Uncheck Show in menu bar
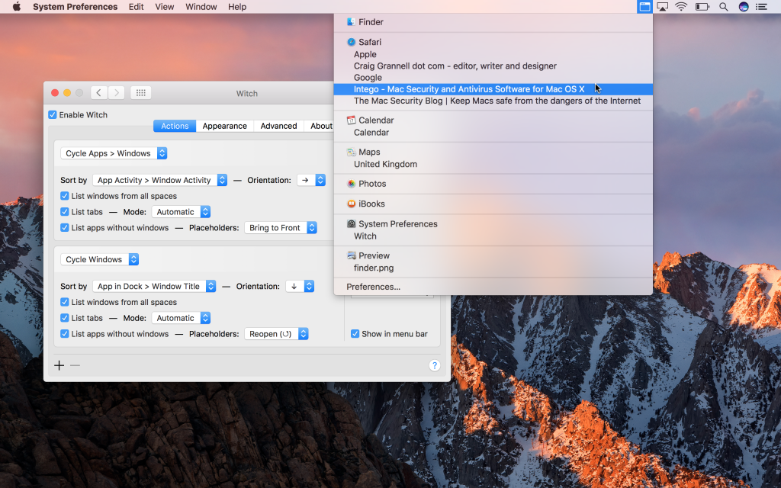Image resolution: width=781 pixels, height=488 pixels. tap(355, 334)
